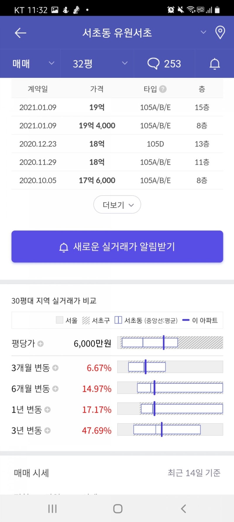Open the map location pin icon
234x522 pixels.
coord(220,32)
